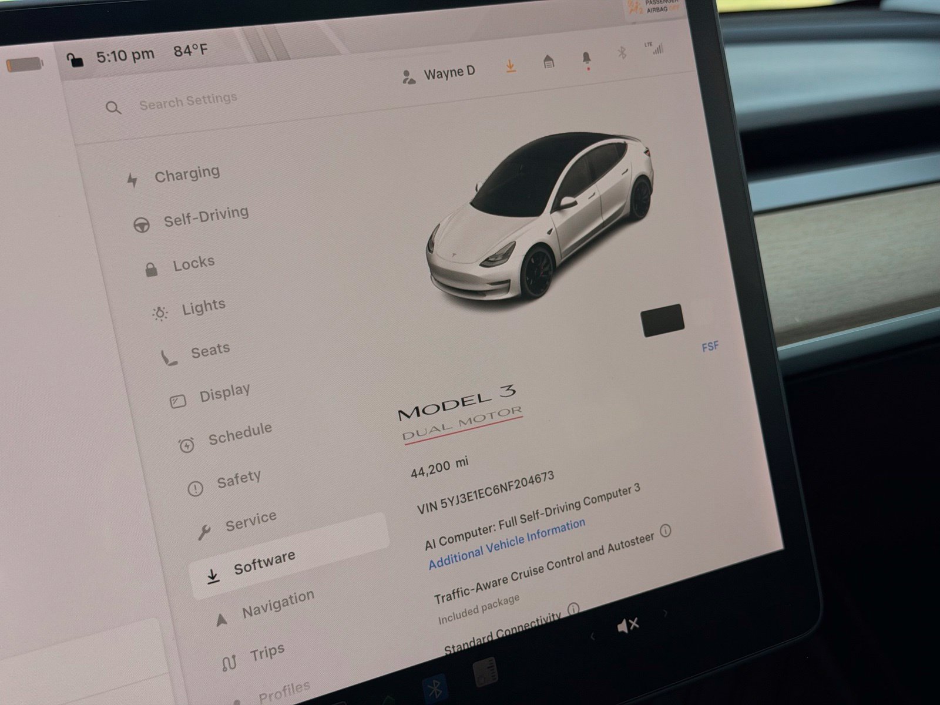Open the Service settings
This screenshot has height=705, width=940.
pyautogui.click(x=237, y=524)
